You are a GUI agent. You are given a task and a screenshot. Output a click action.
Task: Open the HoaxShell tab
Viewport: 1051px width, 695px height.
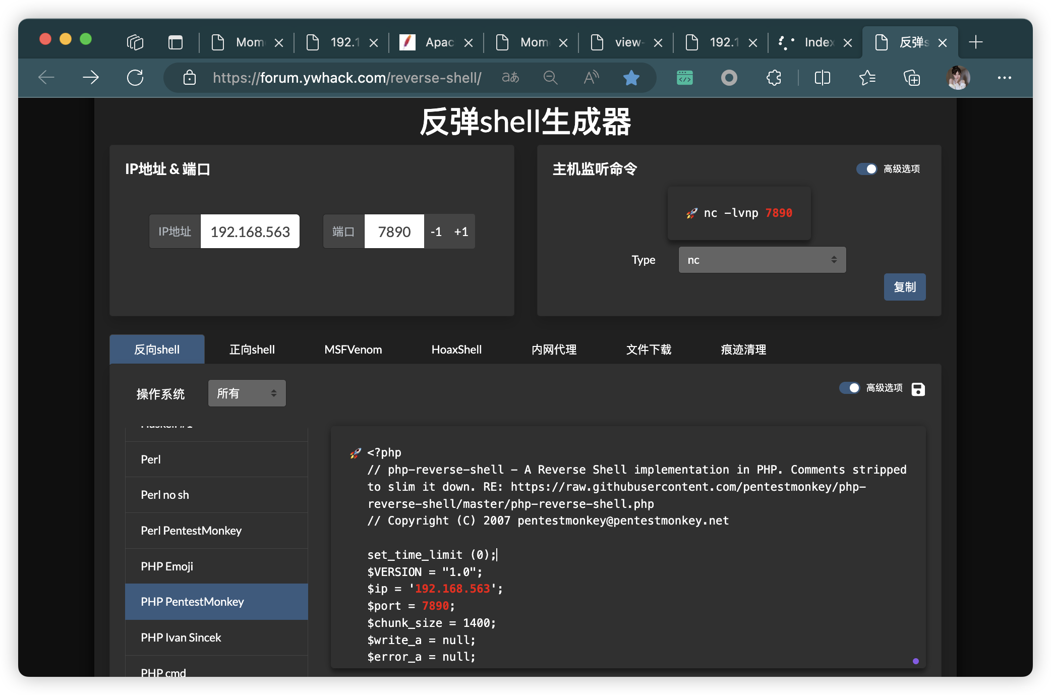(x=456, y=349)
